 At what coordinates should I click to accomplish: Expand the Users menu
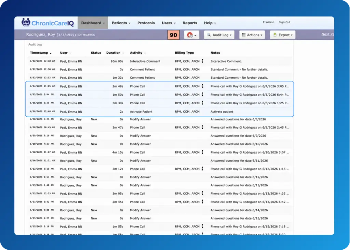pyautogui.click(x=169, y=23)
